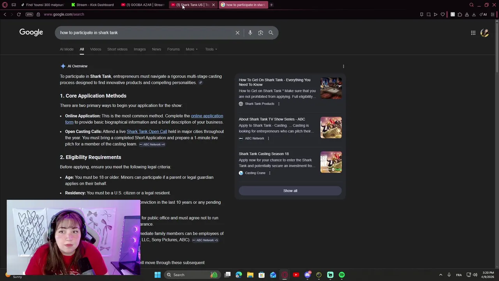499x281 pixels.
Task: Switch to News results tab
Action: coord(156,49)
